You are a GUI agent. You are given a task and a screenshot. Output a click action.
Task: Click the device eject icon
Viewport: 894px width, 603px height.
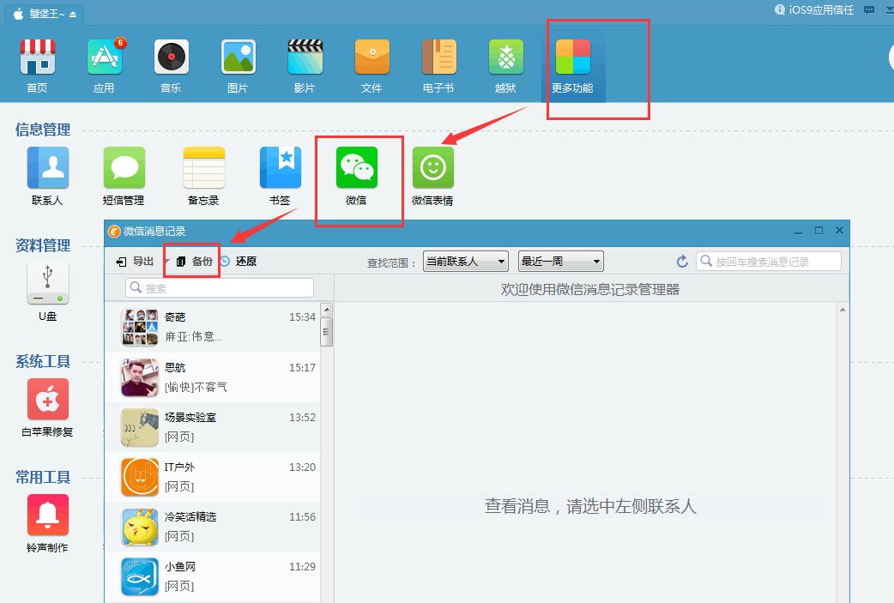coord(73,15)
